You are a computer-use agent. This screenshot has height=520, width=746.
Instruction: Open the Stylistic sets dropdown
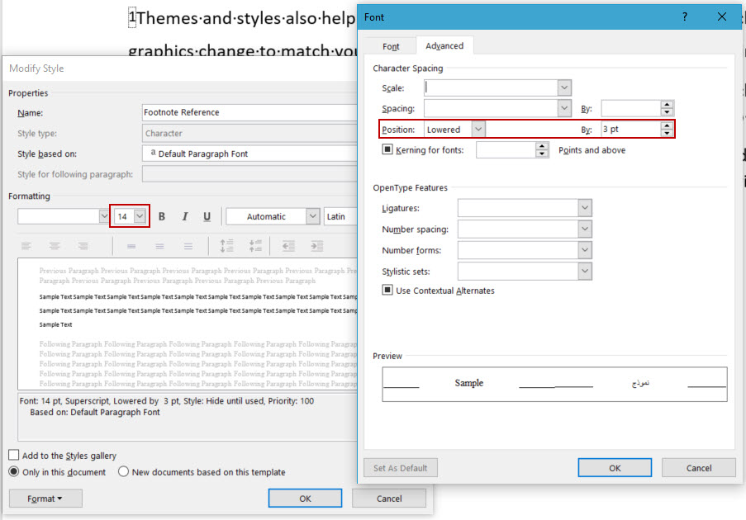pyautogui.click(x=585, y=272)
